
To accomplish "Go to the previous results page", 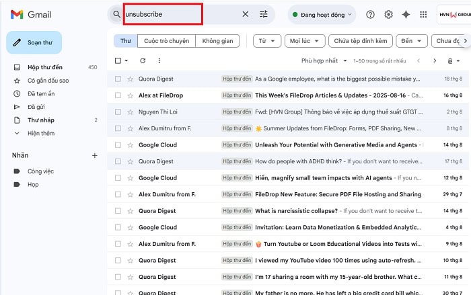I will pos(419,60).
